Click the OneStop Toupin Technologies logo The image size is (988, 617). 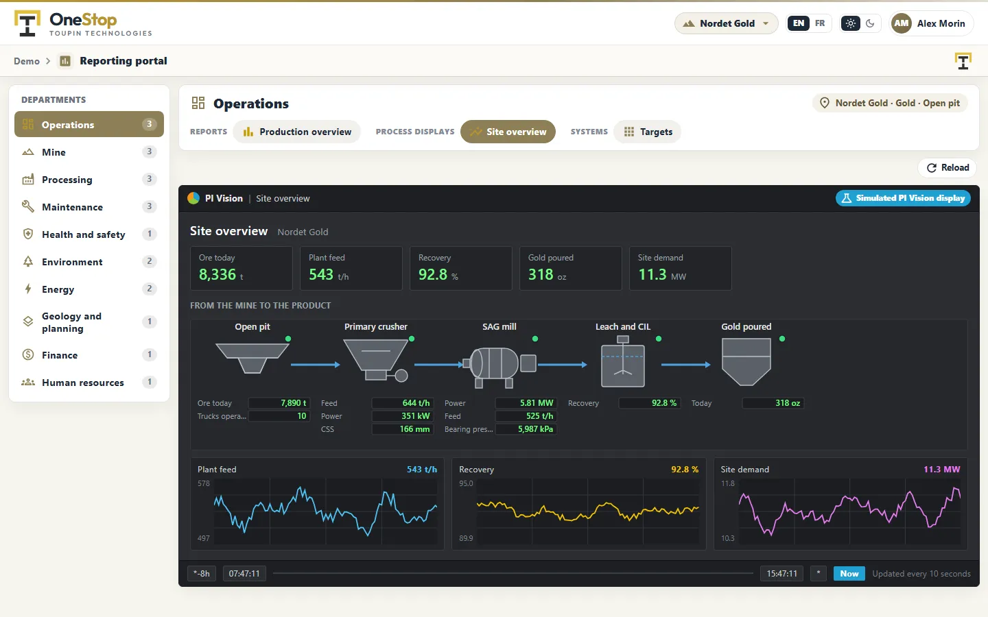(83, 23)
